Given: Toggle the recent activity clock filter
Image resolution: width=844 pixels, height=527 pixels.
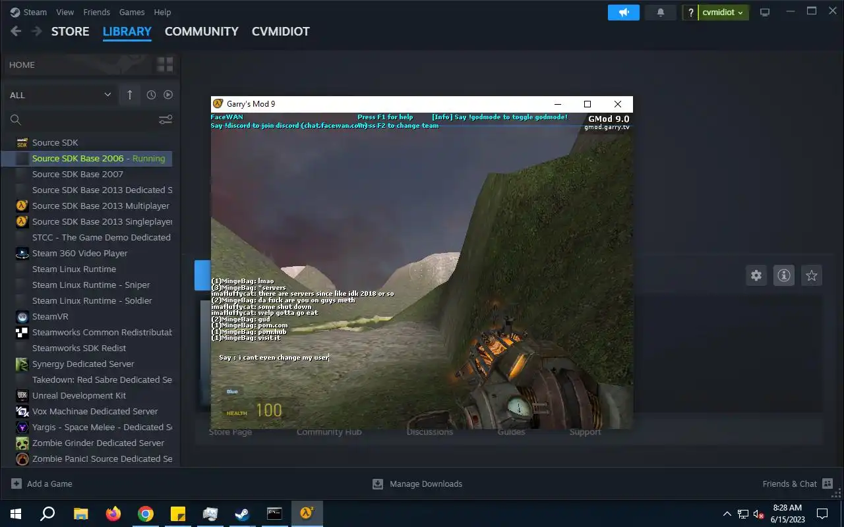Looking at the screenshot, I should (x=151, y=95).
